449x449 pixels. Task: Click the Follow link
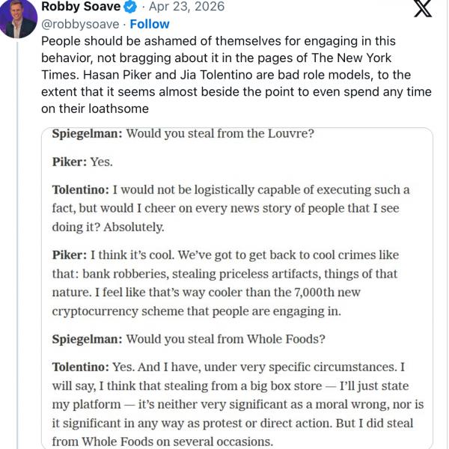click(x=149, y=24)
